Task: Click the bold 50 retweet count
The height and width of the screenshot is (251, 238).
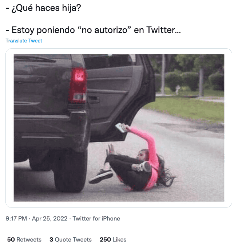Action: click(11, 239)
